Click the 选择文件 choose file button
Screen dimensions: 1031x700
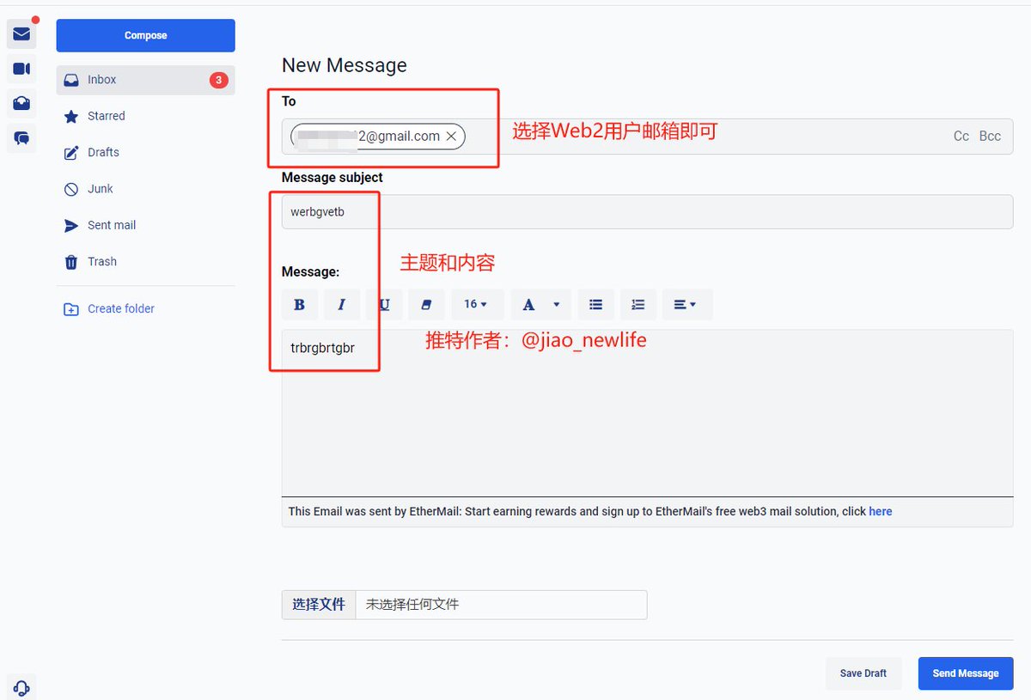pyautogui.click(x=319, y=605)
